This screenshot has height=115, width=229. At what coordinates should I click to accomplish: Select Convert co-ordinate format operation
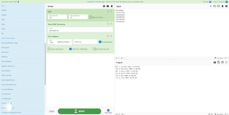22,112
